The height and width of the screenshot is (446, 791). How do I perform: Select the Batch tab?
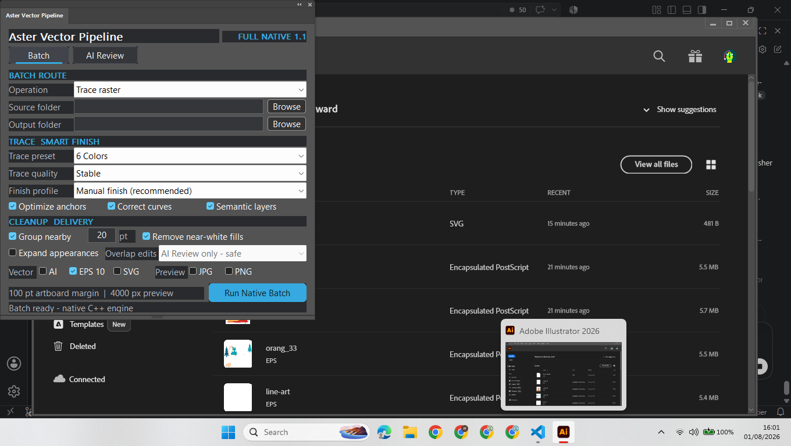pyautogui.click(x=39, y=56)
